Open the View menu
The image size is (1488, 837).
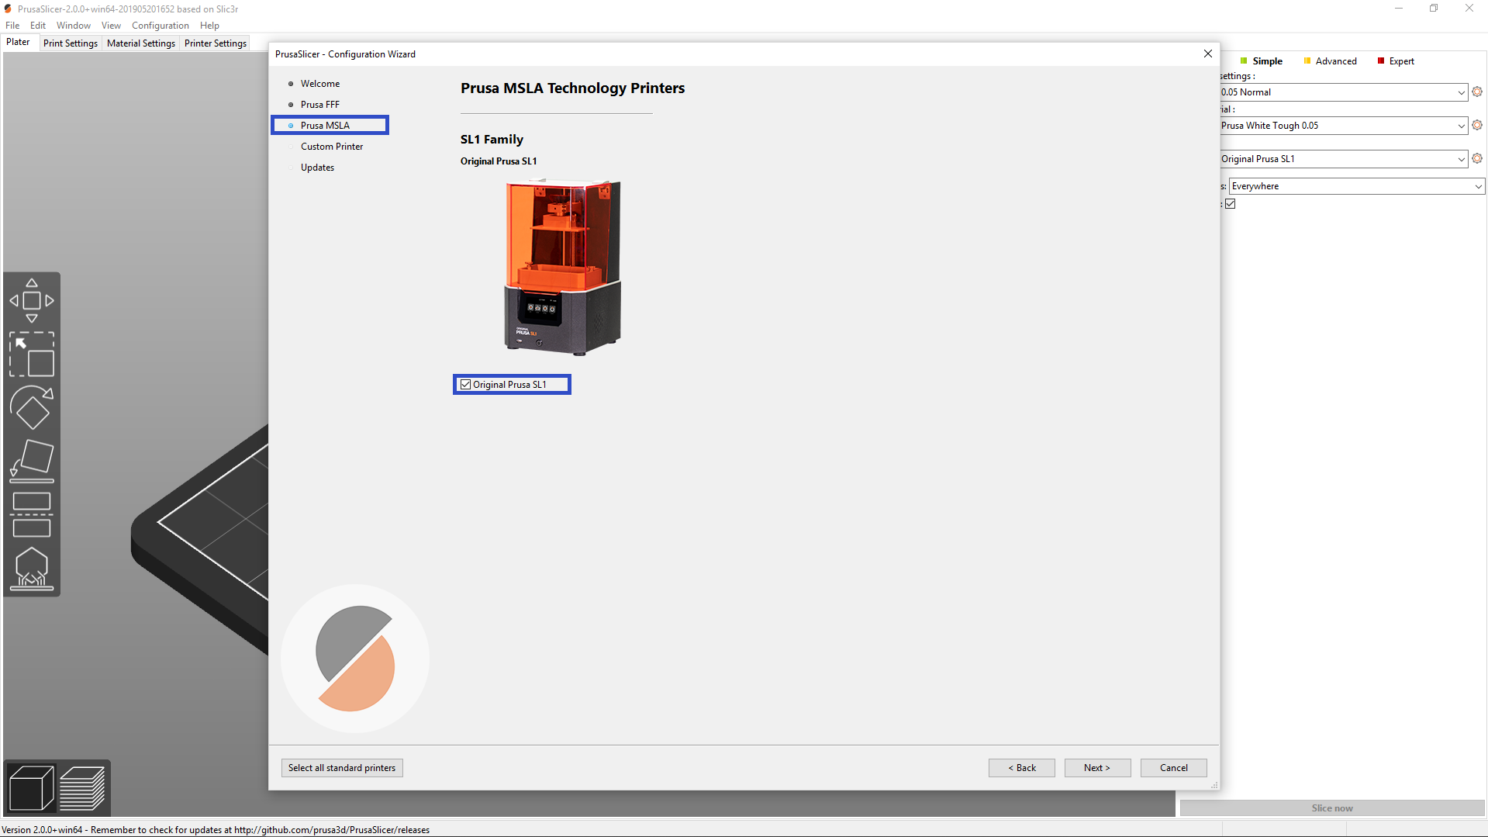point(111,26)
